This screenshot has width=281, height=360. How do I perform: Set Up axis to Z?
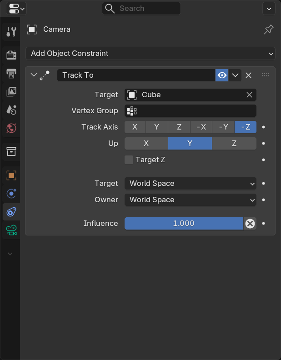click(234, 144)
